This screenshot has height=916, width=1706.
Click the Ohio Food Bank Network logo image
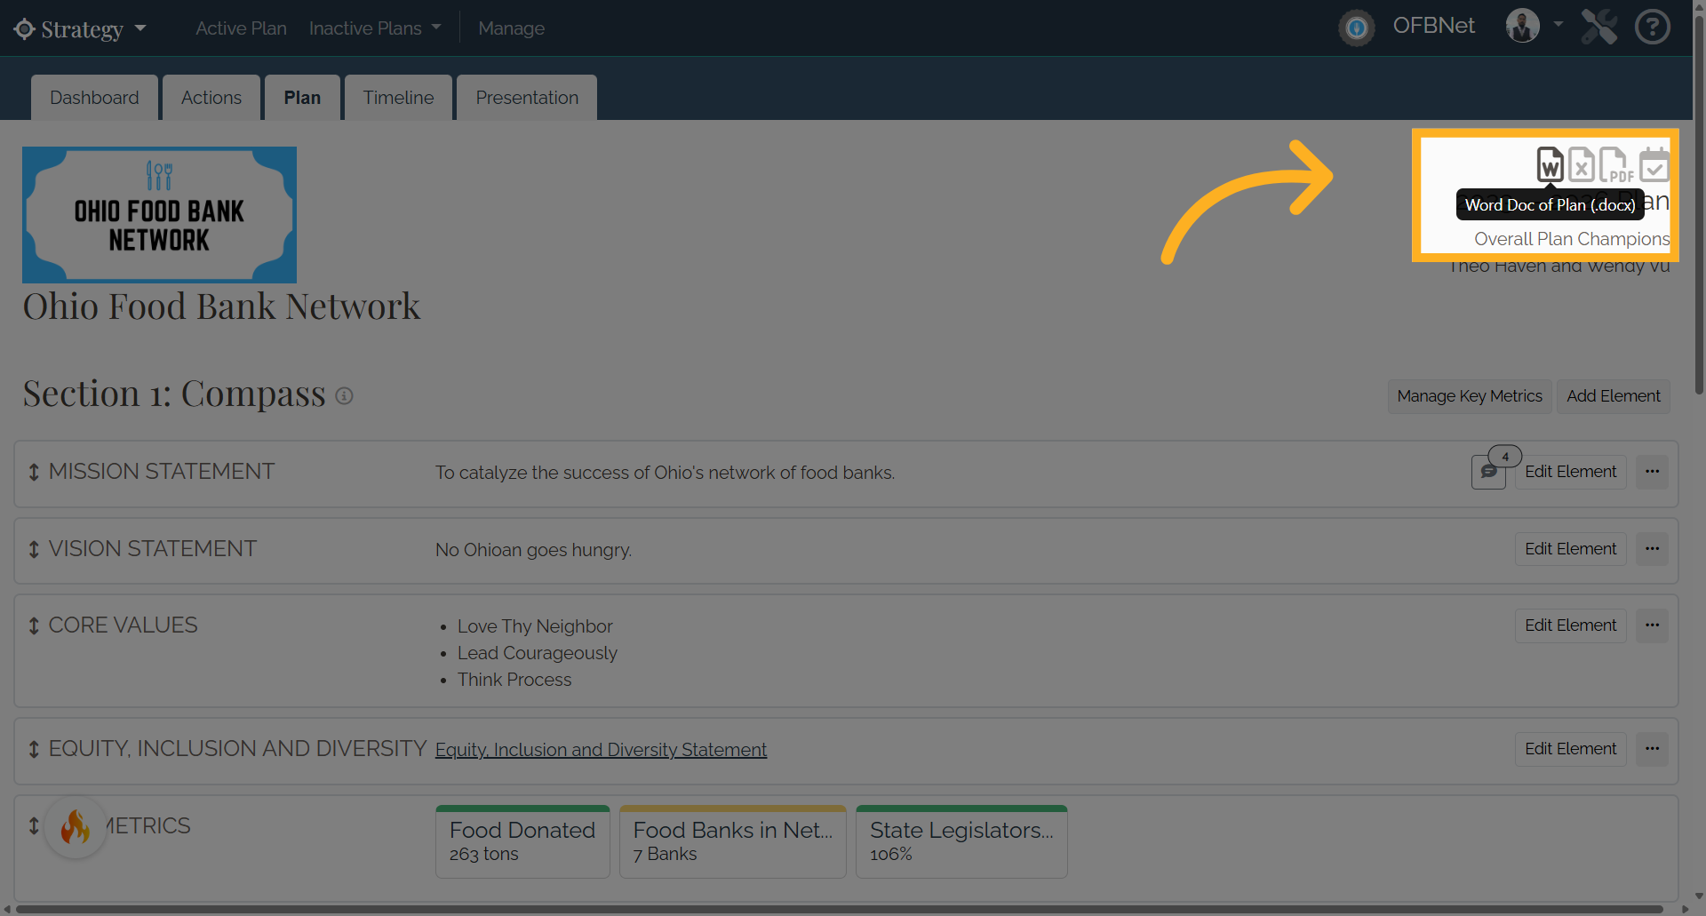pyautogui.click(x=159, y=215)
